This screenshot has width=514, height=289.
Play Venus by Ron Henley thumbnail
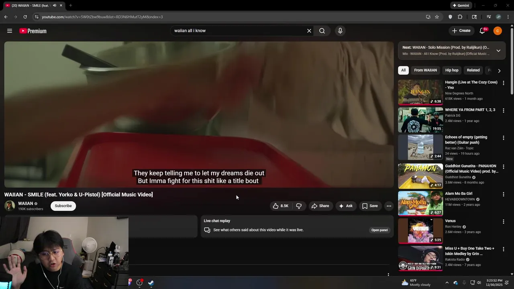(x=420, y=231)
